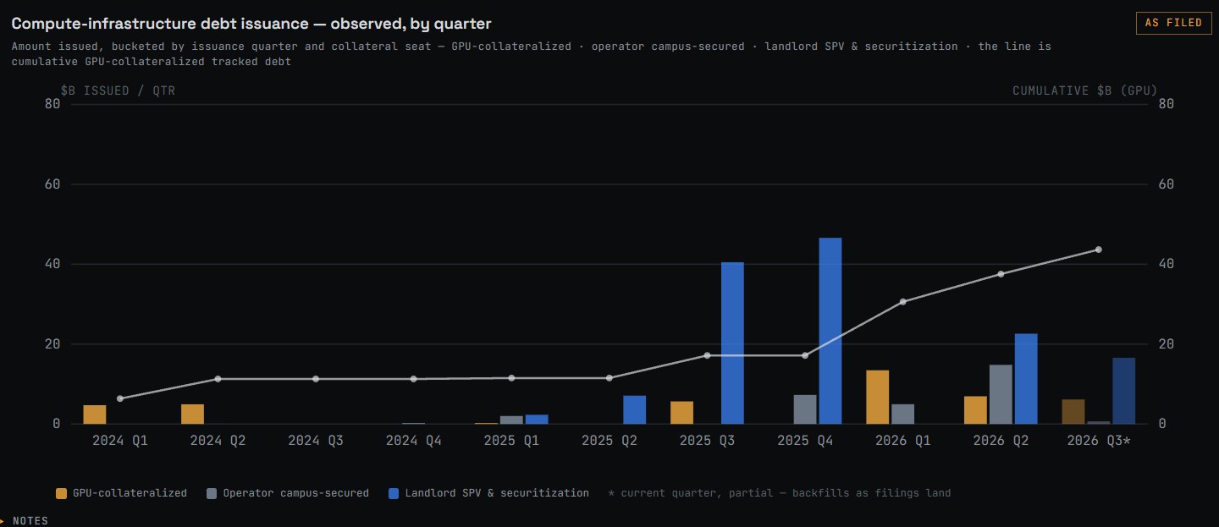Click the CUMULATIVE $B (GPU) axis title
The image size is (1219, 527).
1085,91
